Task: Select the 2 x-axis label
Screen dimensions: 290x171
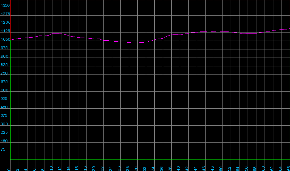Action: point(17,170)
